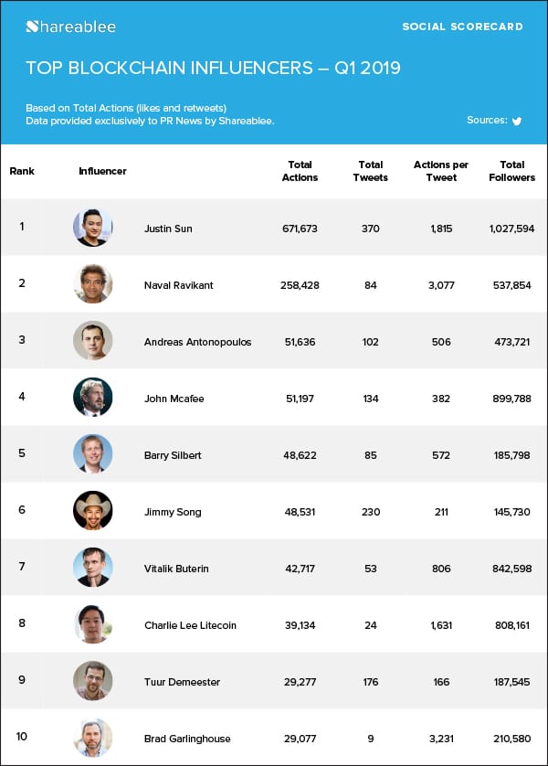
Task: Click the Total Actions column header
Action: (x=300, y=171)
